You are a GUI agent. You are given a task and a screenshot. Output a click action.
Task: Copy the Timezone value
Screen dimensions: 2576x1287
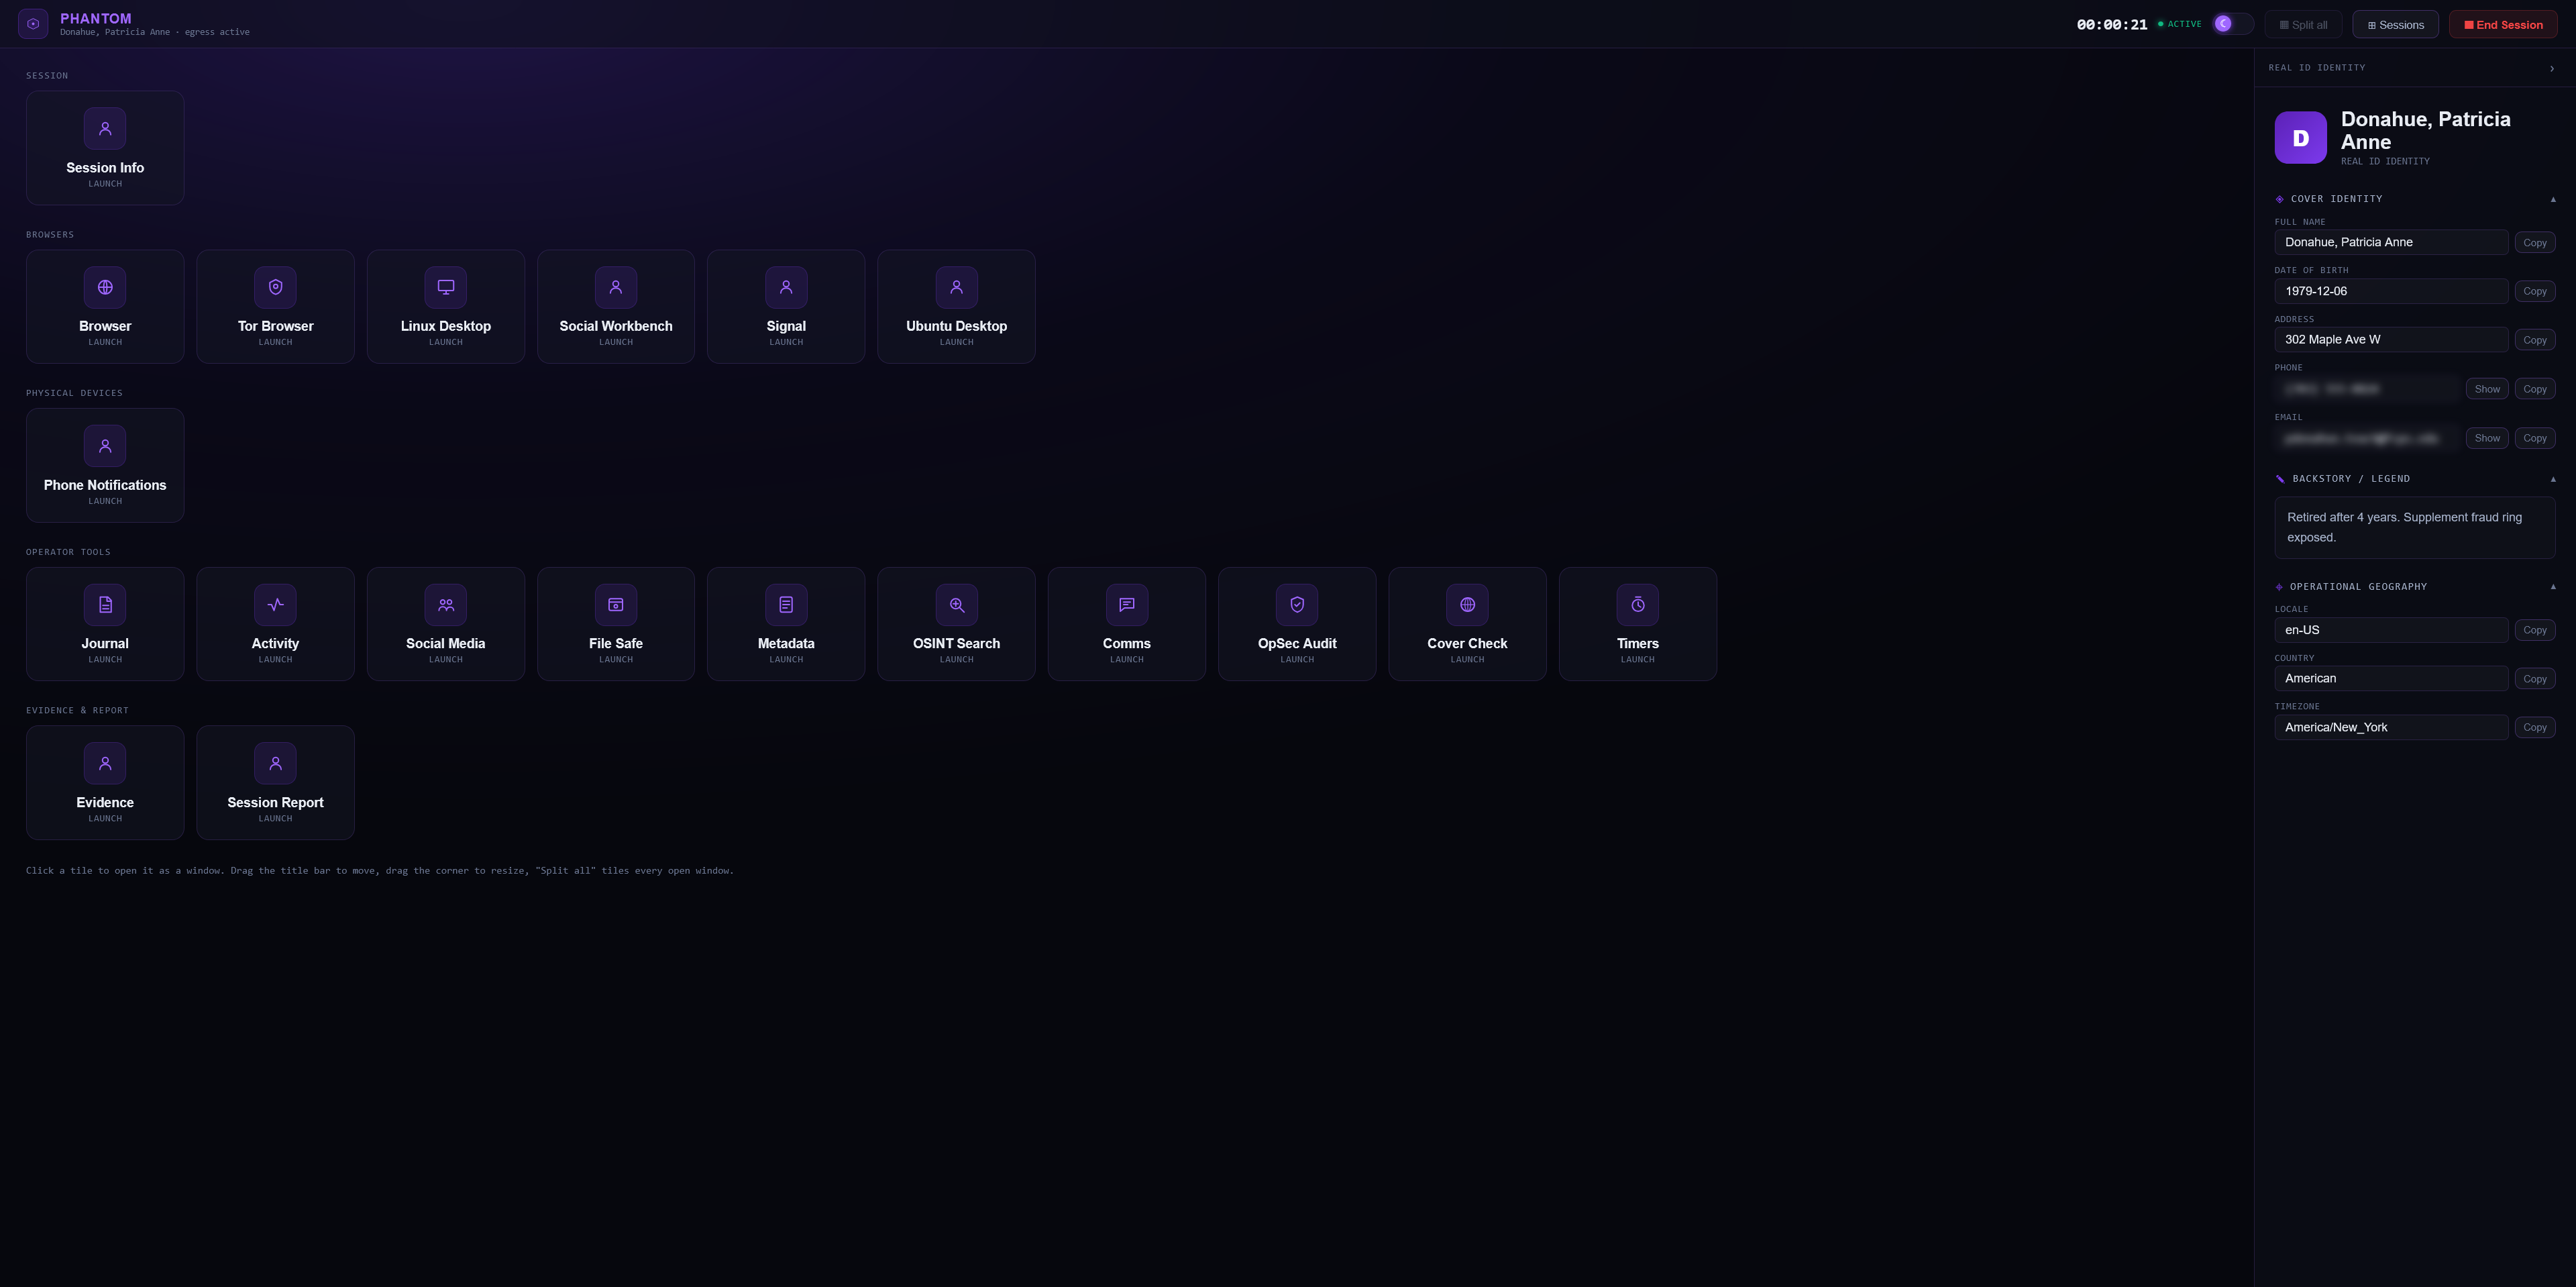[2535, 727]
